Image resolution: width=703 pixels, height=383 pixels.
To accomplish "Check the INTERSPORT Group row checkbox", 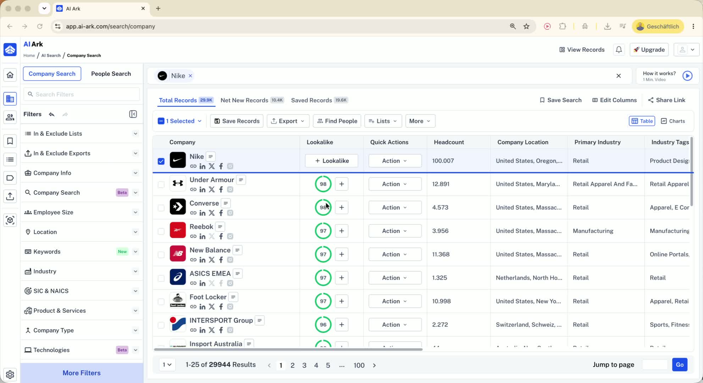I will tap(161, 325).
